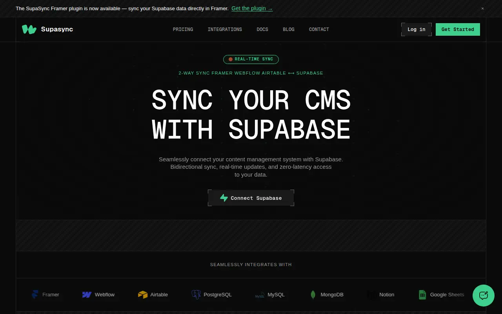Click the Notion label text
Screen dimensions: 502x314
tap(387, 295)
